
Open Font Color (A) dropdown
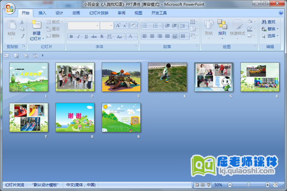point(132,36)
